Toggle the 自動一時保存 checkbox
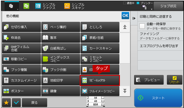 142,26
